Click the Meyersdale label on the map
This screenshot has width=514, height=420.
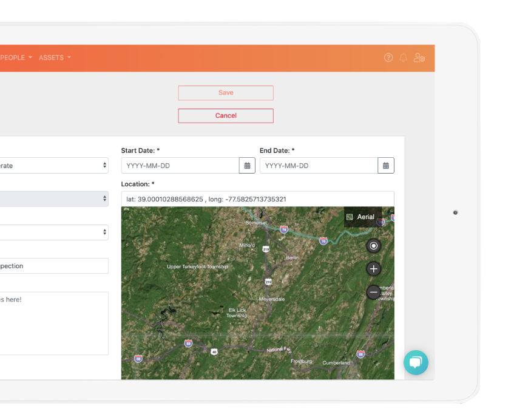tap(272, 299)
